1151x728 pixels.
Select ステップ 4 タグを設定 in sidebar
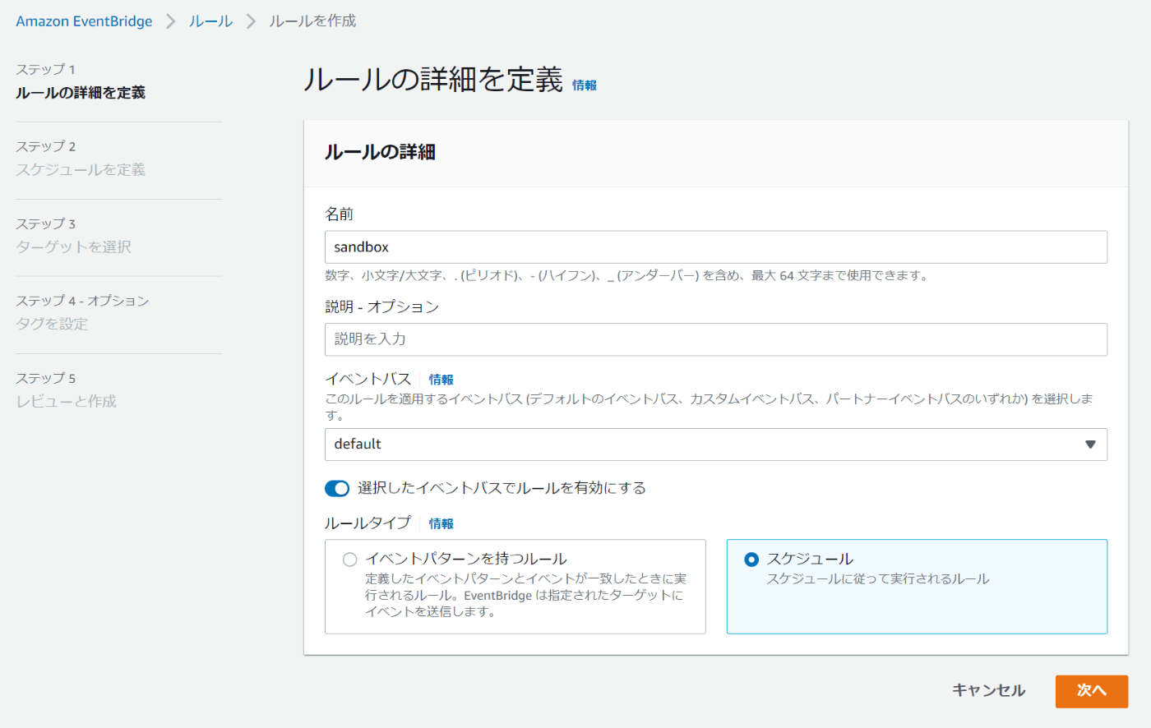point(82,313)
